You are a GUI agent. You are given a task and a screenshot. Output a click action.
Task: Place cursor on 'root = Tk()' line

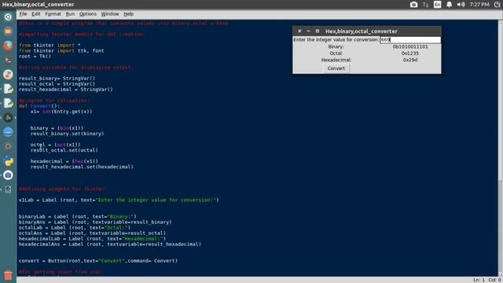[x=35, y=56]
